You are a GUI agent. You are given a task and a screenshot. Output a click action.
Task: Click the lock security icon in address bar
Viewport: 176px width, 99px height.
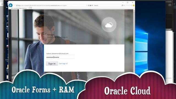(90, 5)
